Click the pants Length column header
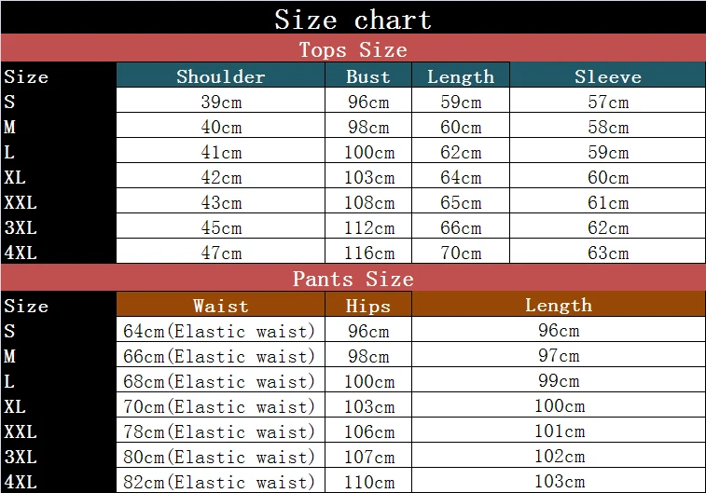 click(x=558, y=305)
